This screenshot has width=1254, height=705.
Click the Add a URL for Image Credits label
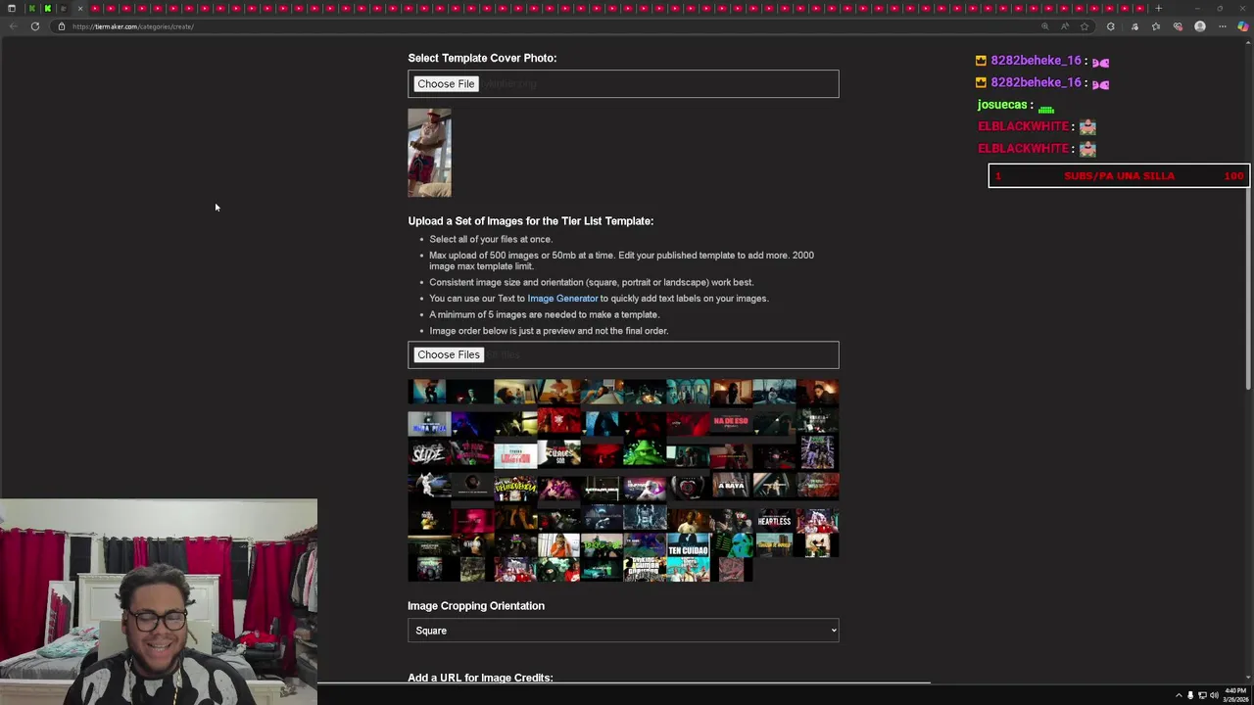pyautogui.click(x=480, y=678)
